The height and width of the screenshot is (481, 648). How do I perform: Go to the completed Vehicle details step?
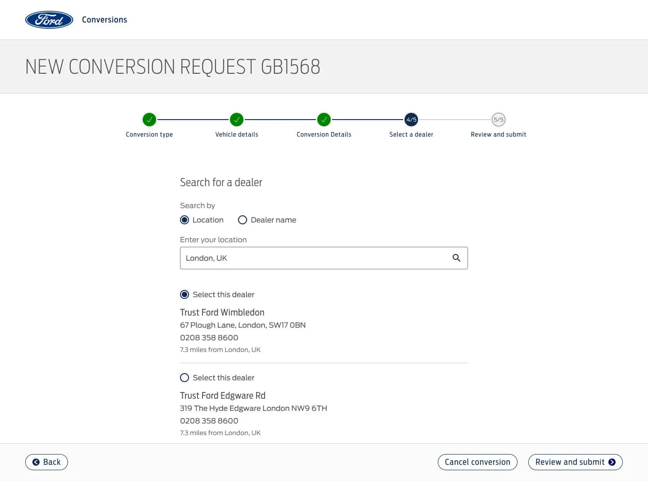[237, 120]
